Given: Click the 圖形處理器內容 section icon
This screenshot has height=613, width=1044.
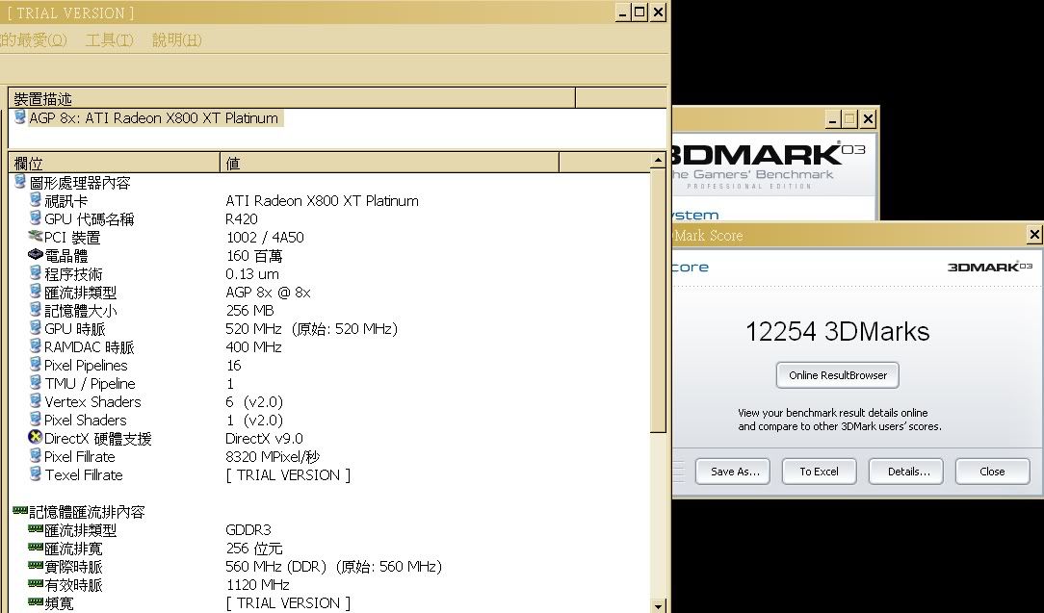Looking at the screenshot, I should 20,182.
